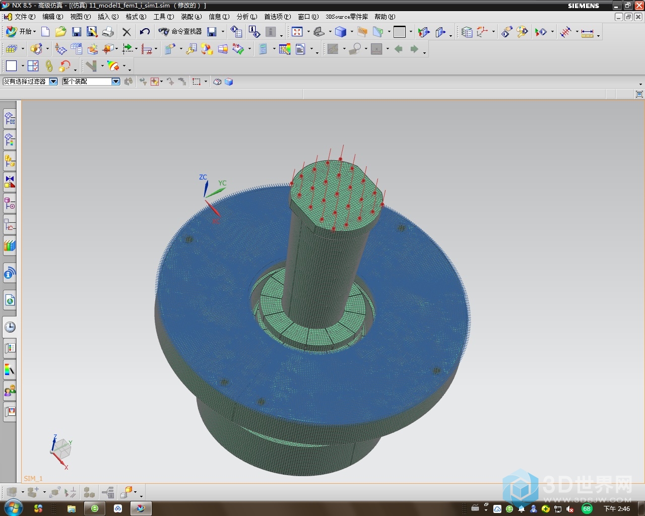Viewport: 645px width, 516px height.
Task: Click the ZC-YC coordinate system in viewport
Action: (x=212, y=198)
